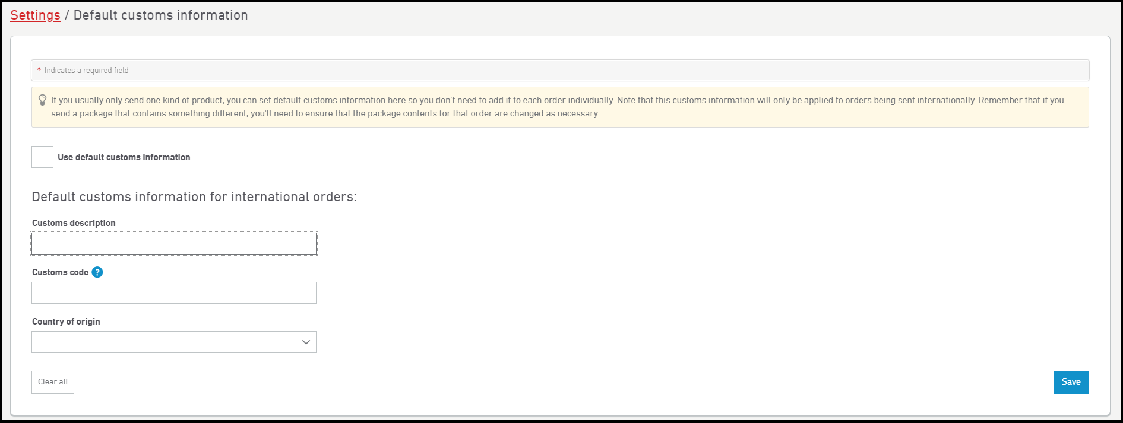Click the 'Indicates a required field' notice
Viewport: 1123px width, 423px height.
(86, 71)
